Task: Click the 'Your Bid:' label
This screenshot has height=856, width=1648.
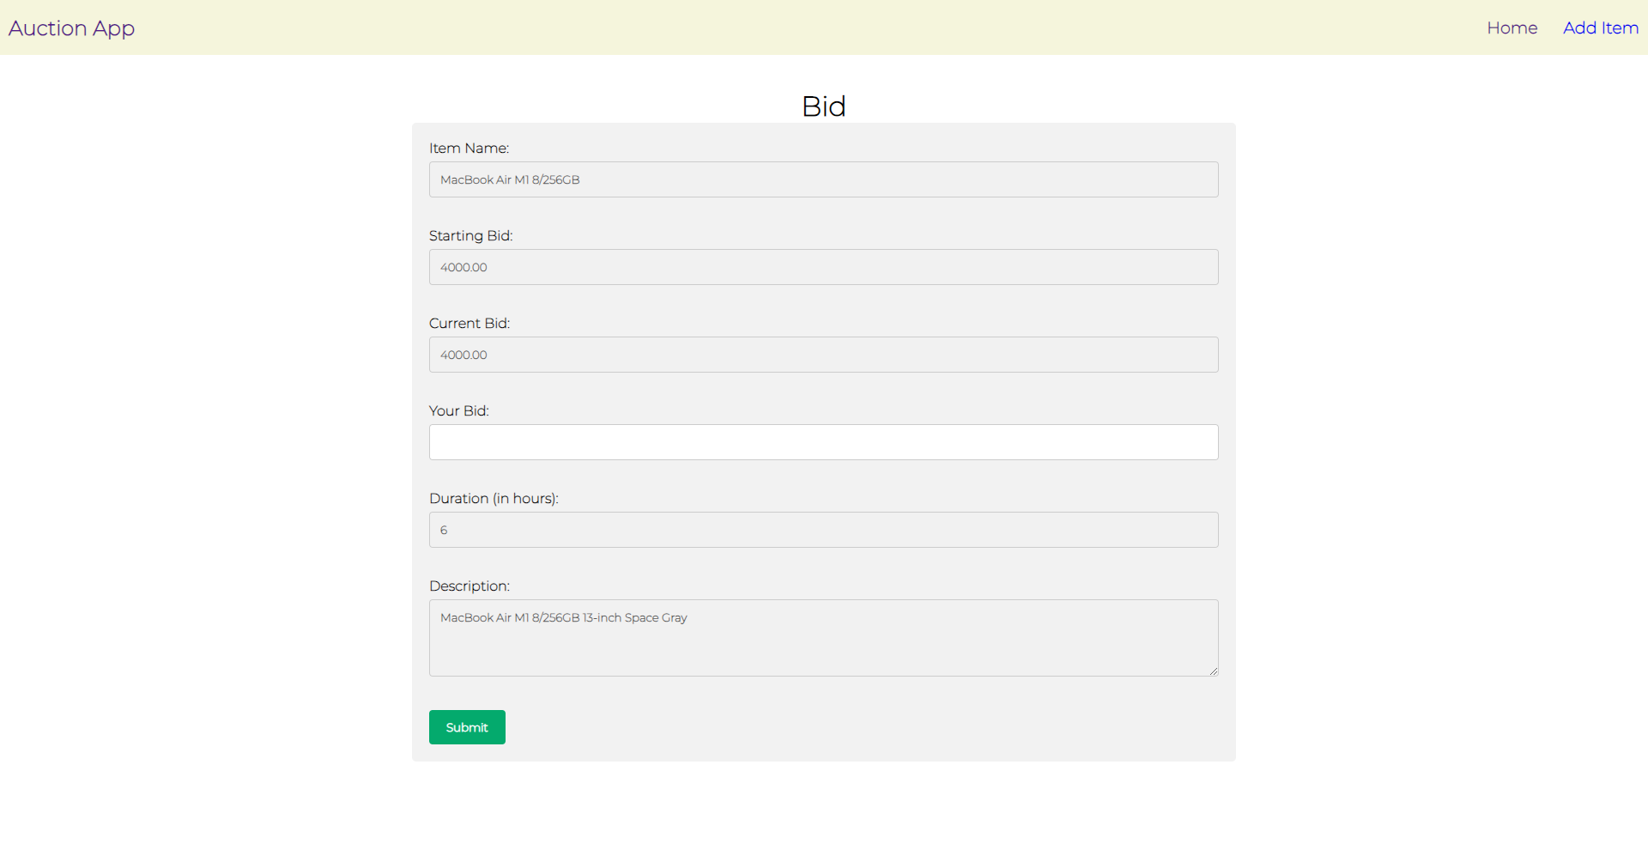Action: pos(459,411)
